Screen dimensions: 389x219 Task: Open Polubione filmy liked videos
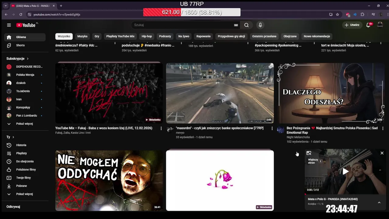coord(25,169)
